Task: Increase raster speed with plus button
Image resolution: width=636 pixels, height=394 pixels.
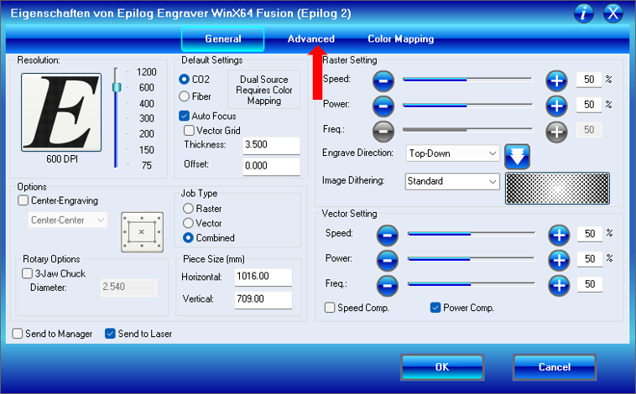Action: (x=556, y=80)
